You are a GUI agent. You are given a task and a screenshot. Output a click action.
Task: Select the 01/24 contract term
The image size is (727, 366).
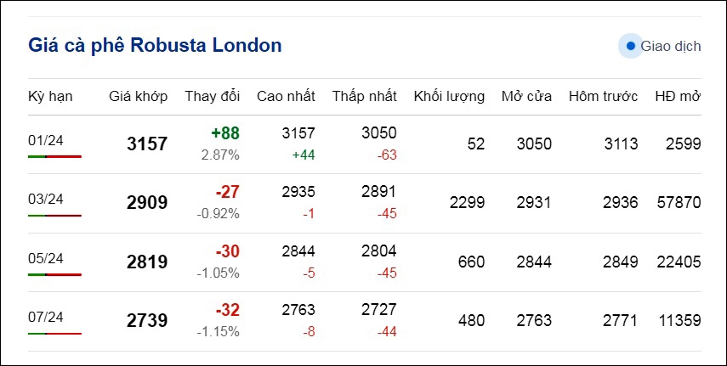[x=45, y=140]
